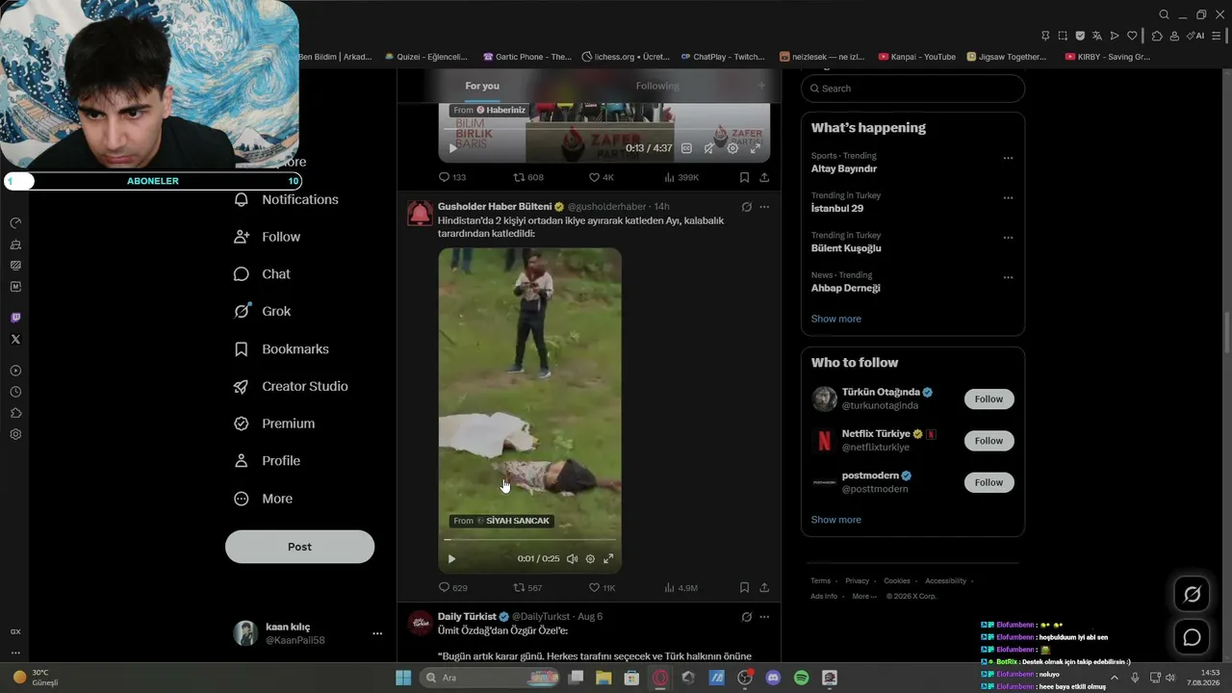Open Profile in the X sidebar
The width and height of the screenshot is (1232, 693).
click(267, 461)
